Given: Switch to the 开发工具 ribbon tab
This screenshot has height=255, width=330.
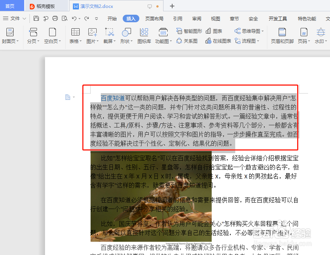Looking at the screenshot, I should (278, 19).
